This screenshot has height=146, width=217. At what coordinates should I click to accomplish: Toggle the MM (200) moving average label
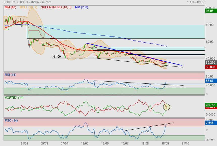click(x=82, y=7)
